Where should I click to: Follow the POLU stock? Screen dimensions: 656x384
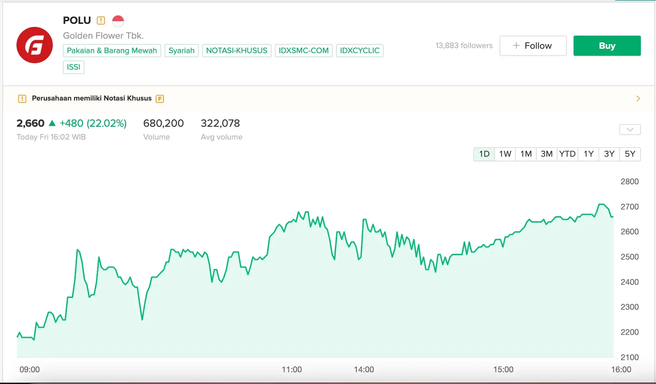click(x=533, y=46)
